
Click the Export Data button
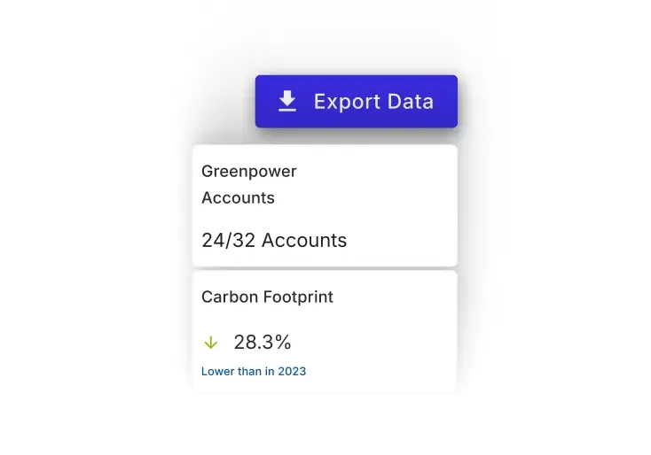(357, 102)
